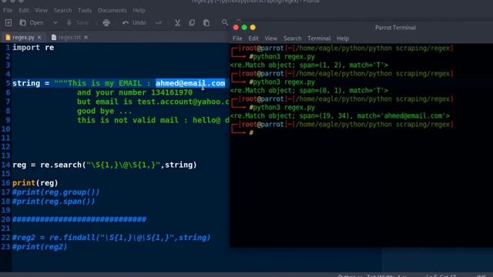Click the Undo button in Pluma toolbar
493x277 pixels.
(x=134, y=22)
